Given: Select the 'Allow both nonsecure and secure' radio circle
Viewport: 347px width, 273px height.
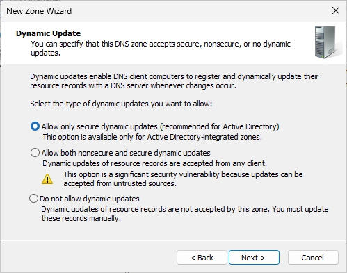Looking at the screenshot, I should [35, 153].
